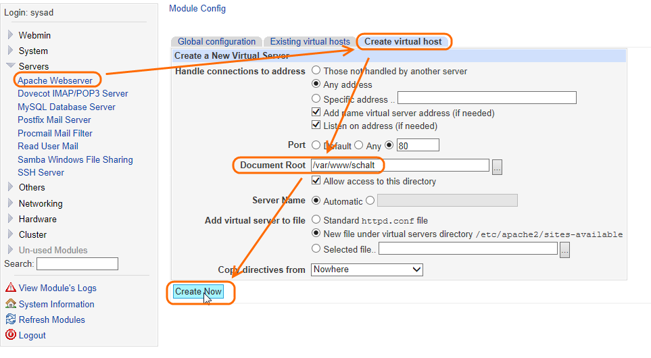Click the Create Now button
This screenshot has height=358, width=651.
point(197,292)
